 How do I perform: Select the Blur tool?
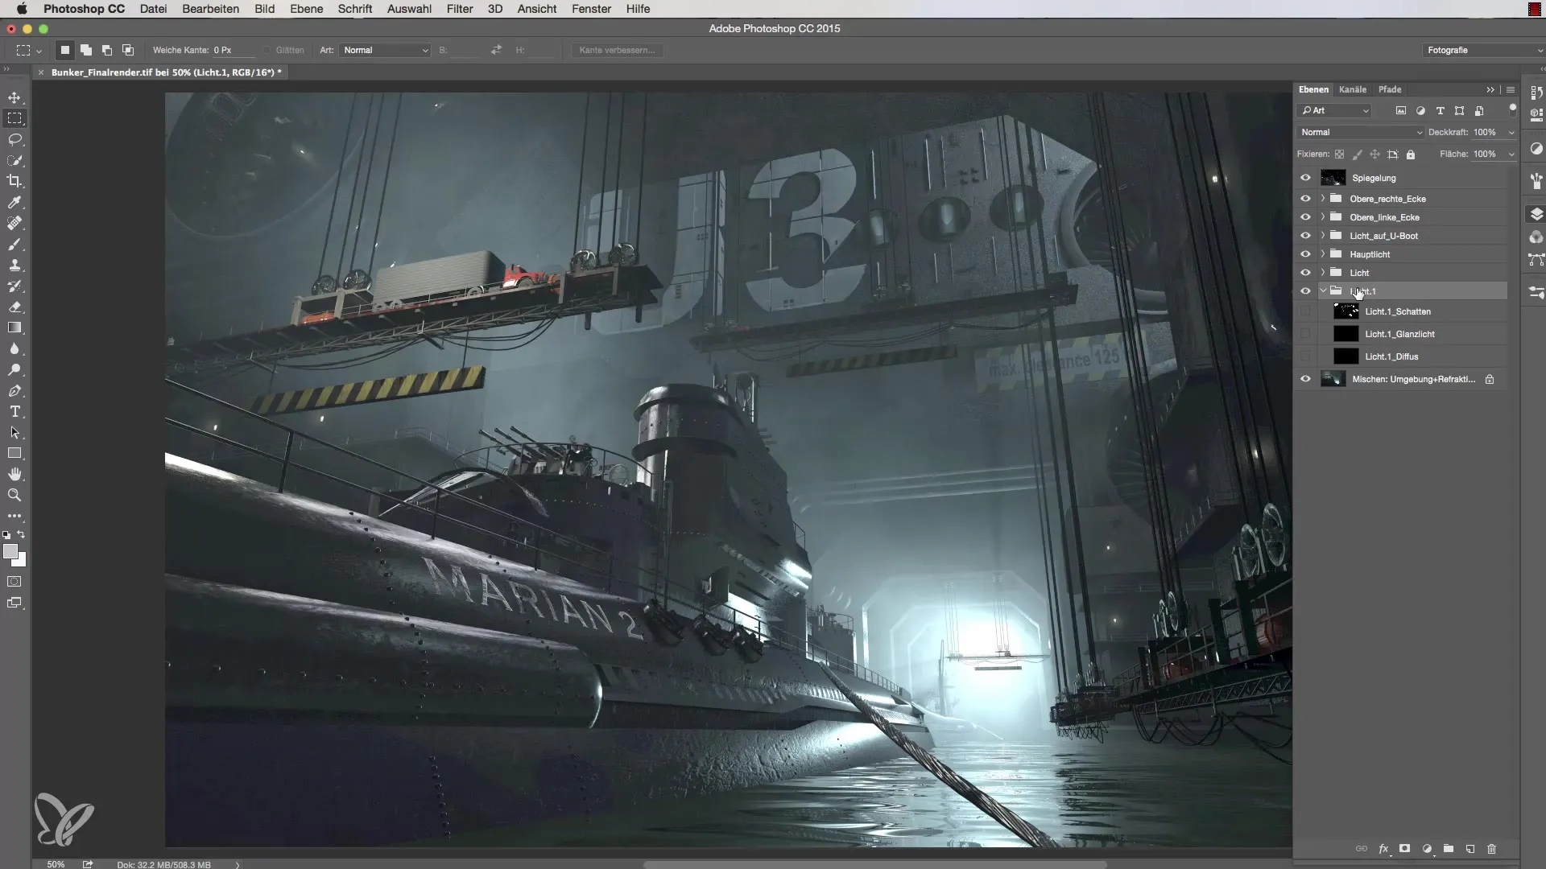pyautogui.click(x=14, y=348)
